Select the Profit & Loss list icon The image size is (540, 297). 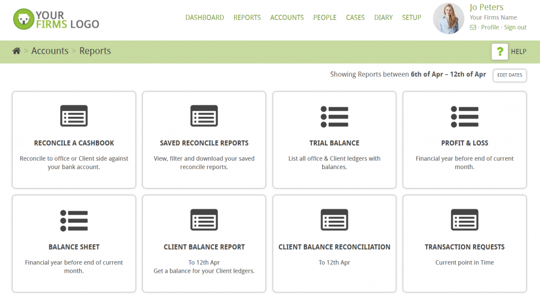click(465, 116)
